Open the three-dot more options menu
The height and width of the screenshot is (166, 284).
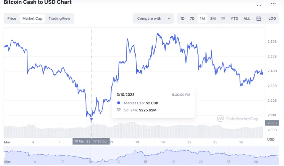[273, 4]
